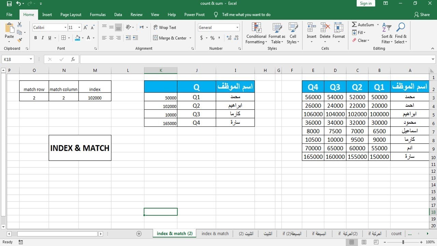This screenshot has height=246, width=437.
Task: Click the New Sheet plus button
Action: pyautogui.click(x=139, y=234)
